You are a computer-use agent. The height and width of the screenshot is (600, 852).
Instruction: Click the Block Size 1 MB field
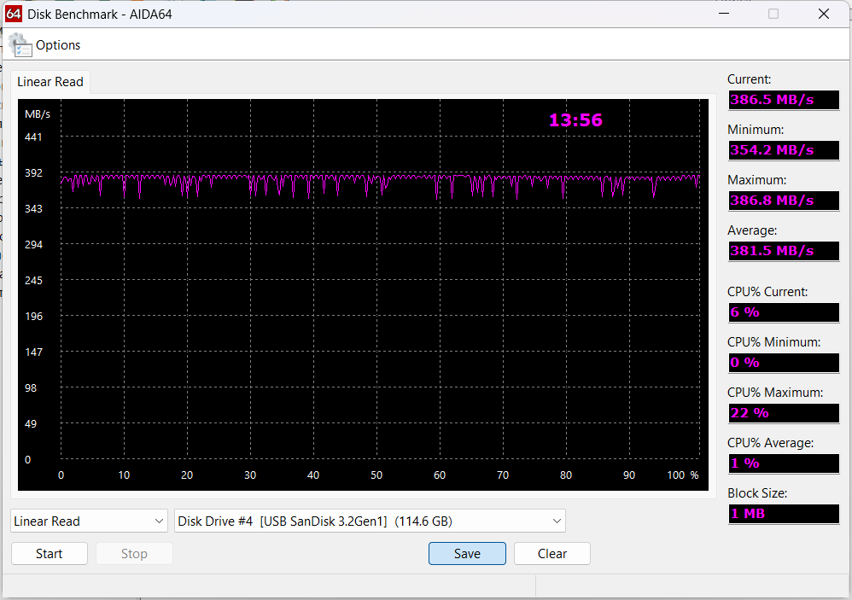783,514
